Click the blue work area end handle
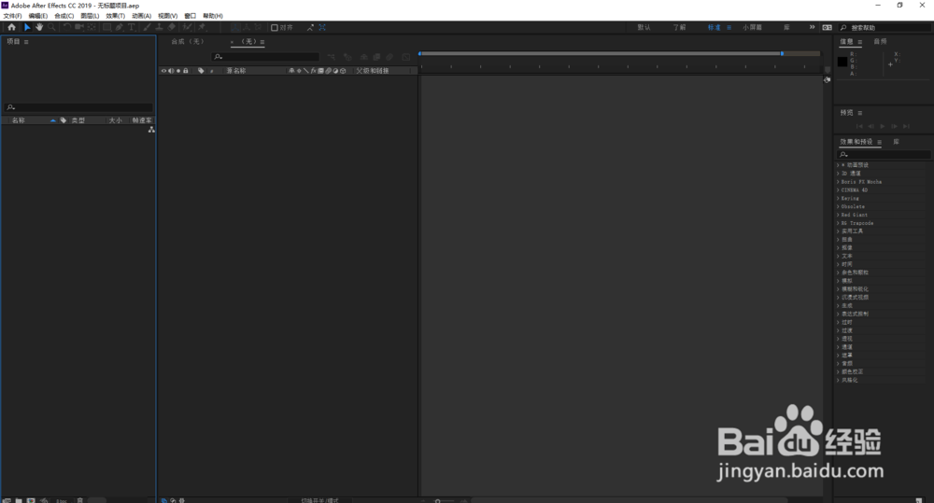 [782, 53]
